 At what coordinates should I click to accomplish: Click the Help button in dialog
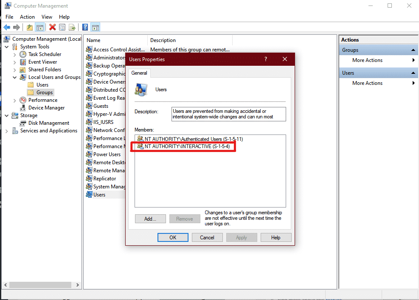pyautogui.click(x=276, y=238)
